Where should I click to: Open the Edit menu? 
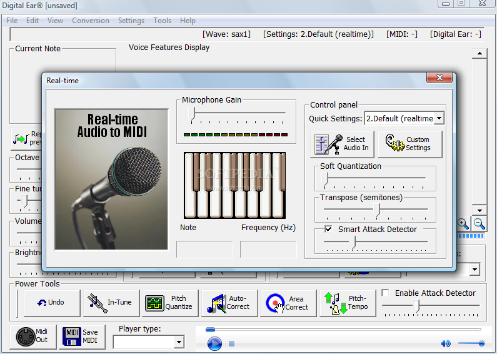(x=33, y=21)
